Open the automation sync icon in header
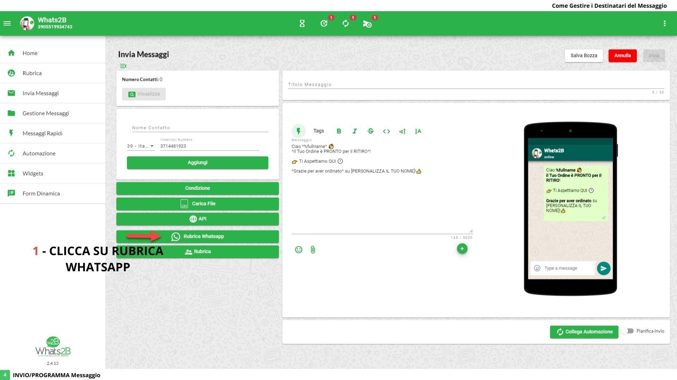 [x=346, y=24]
